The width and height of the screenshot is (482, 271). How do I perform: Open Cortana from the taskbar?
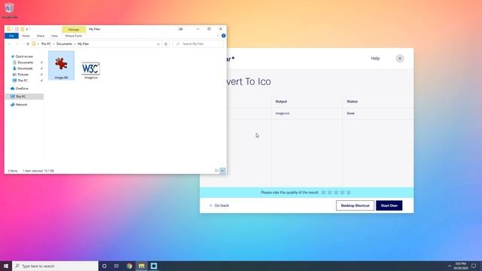pyautogui.click(x=104, y=266)
